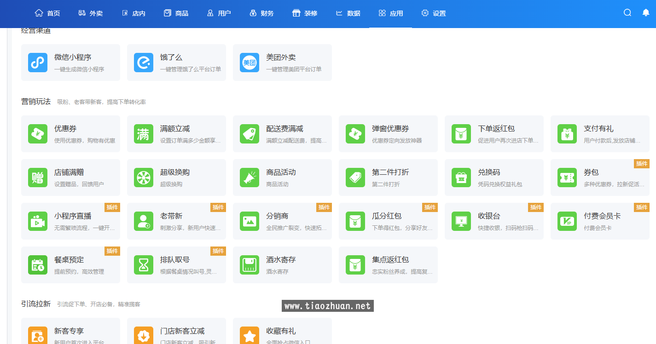Click the 优惠券 coupon ticket icon
This screenshot has height=344, width=656.
coord(38,134)
